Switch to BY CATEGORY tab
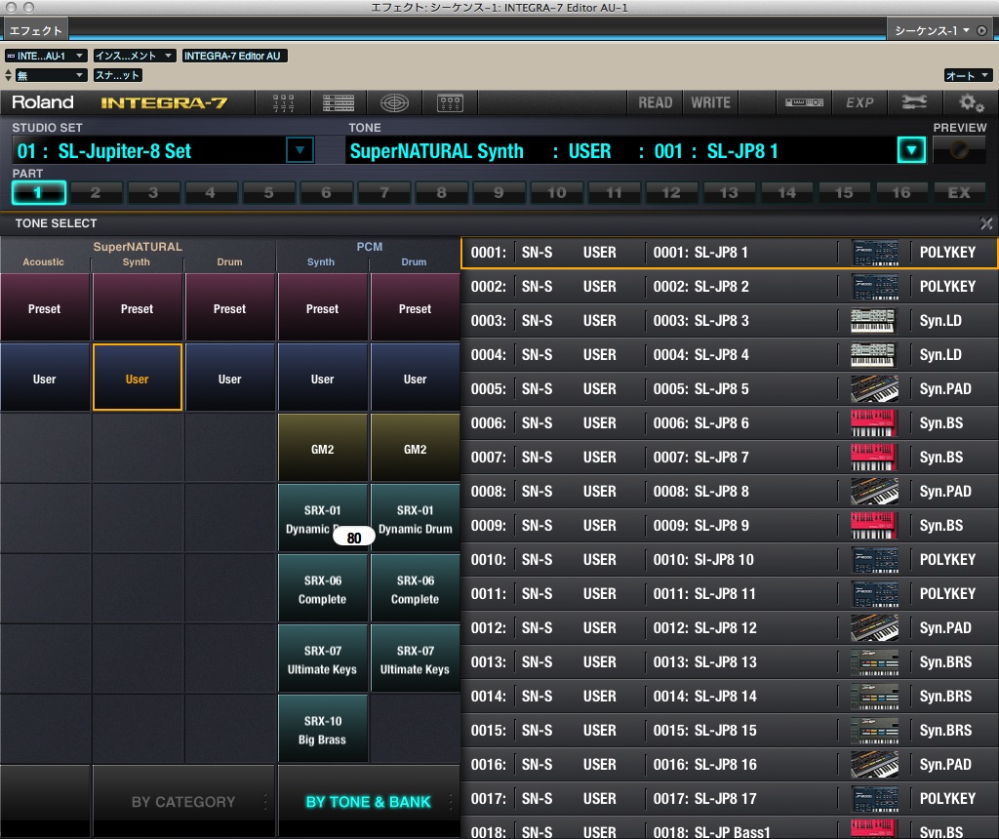The width and height of the screenshot is (999, 839). tap(183, 801)
